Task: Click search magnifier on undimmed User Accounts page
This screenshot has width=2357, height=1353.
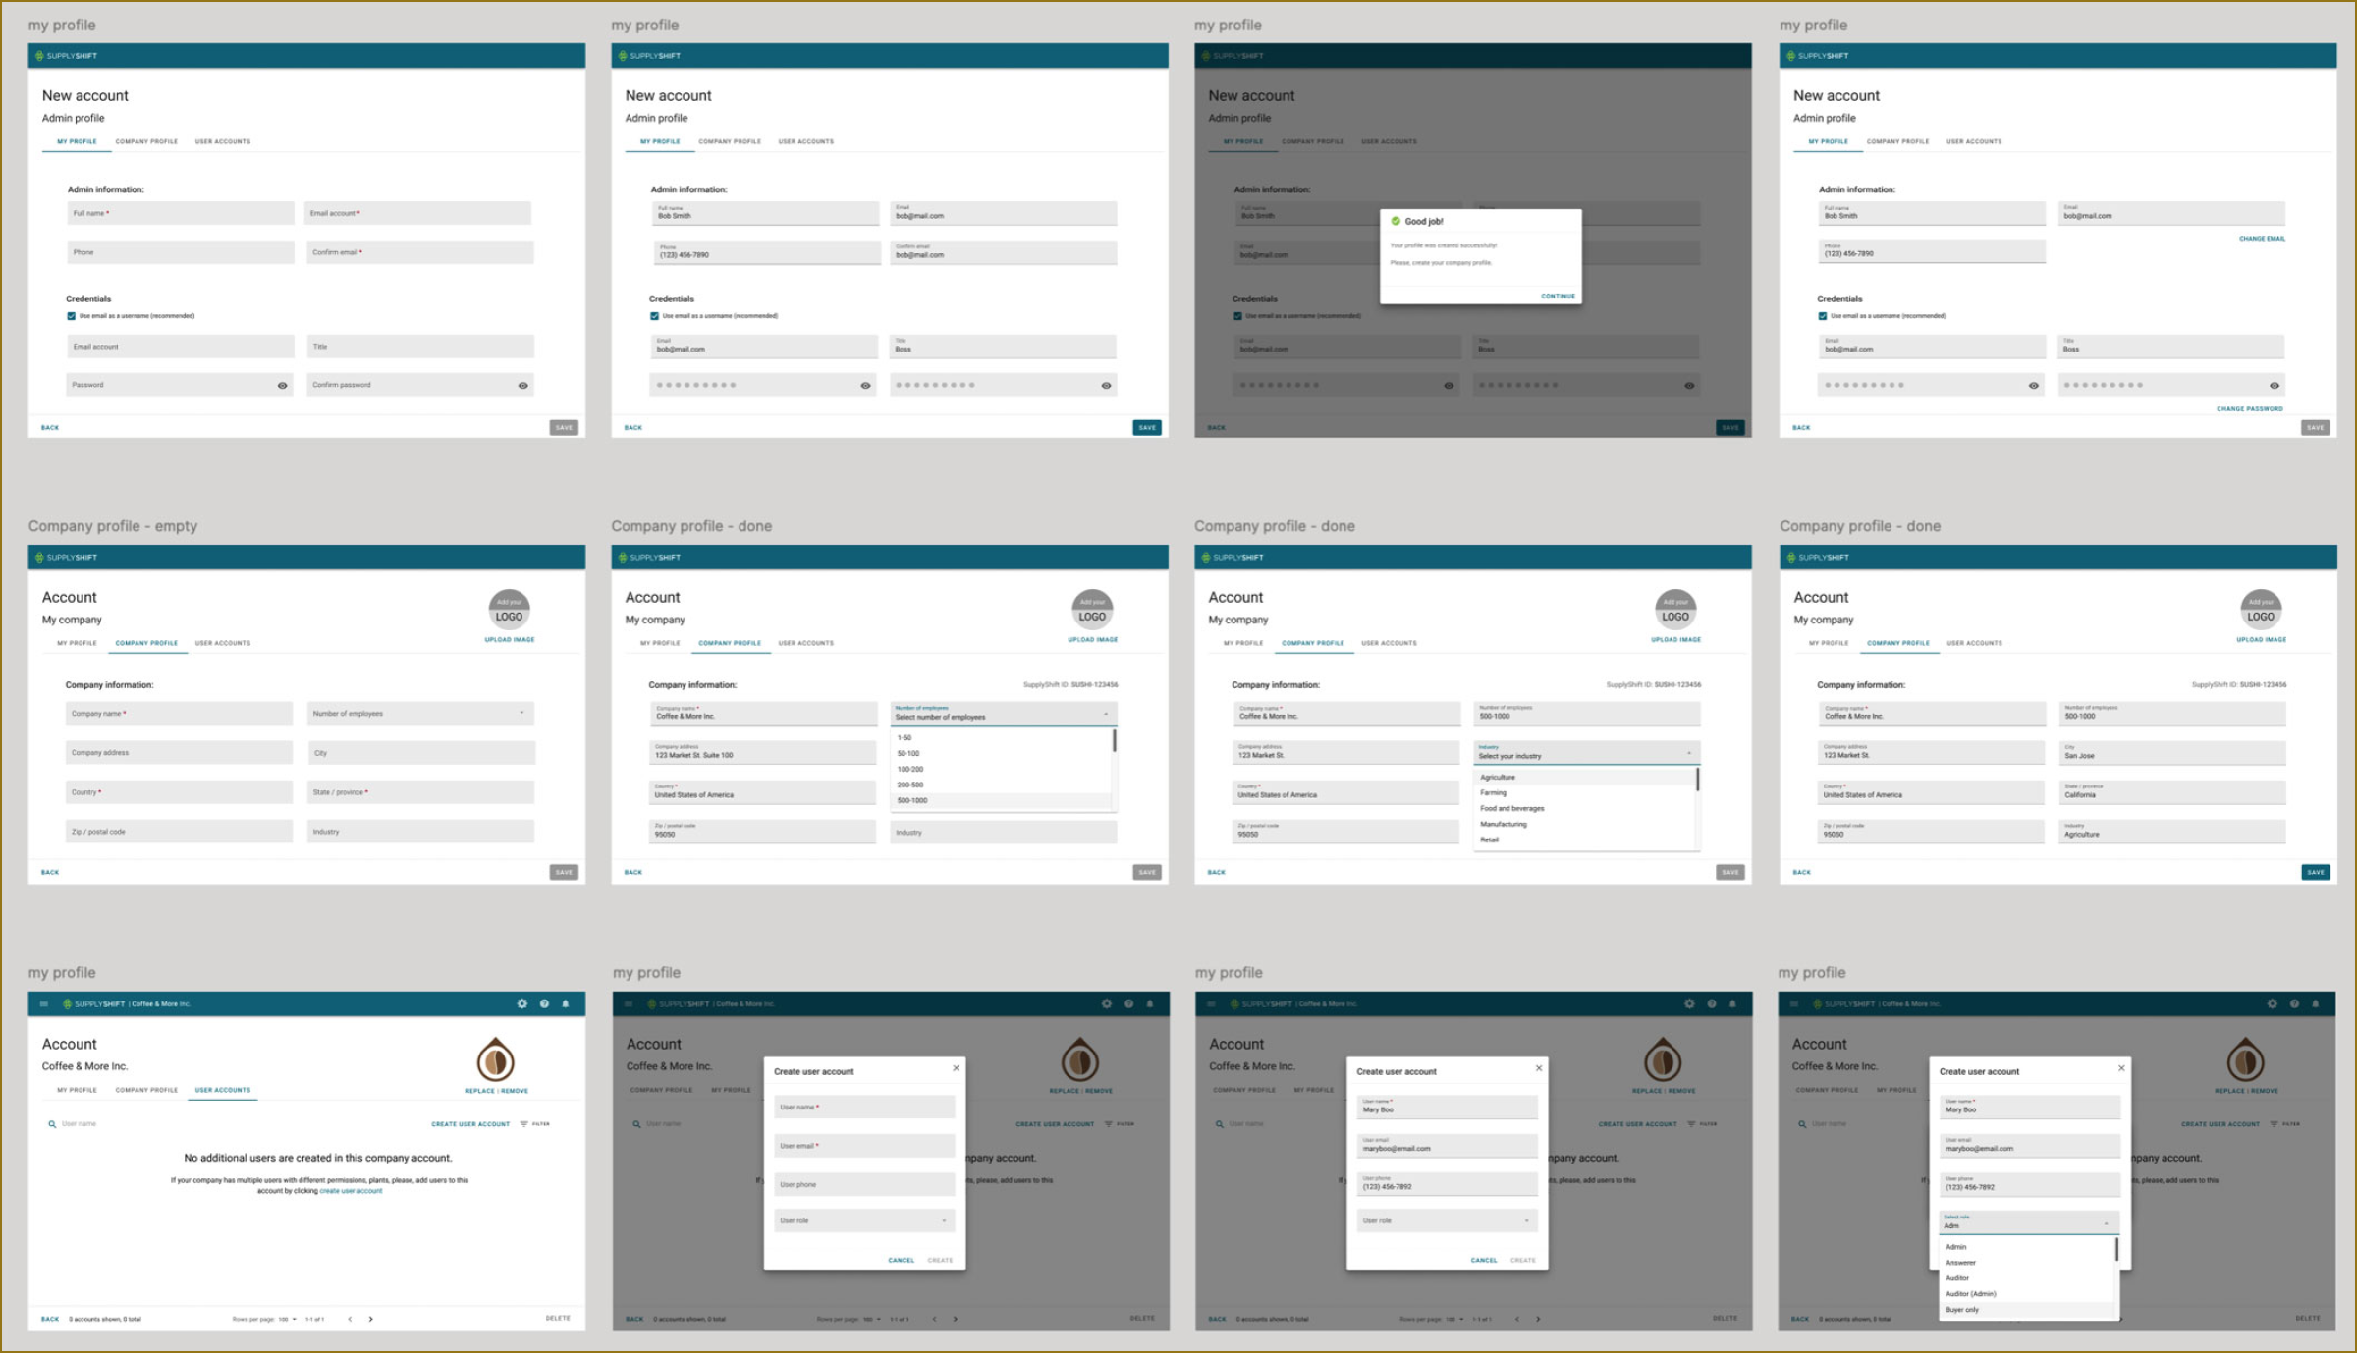Action: [52, 1123]
